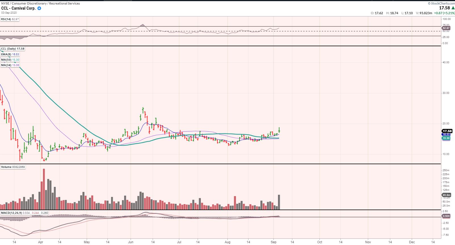
Task: Click the volume value V: 93.823m
Action: [x=424, y=13]
